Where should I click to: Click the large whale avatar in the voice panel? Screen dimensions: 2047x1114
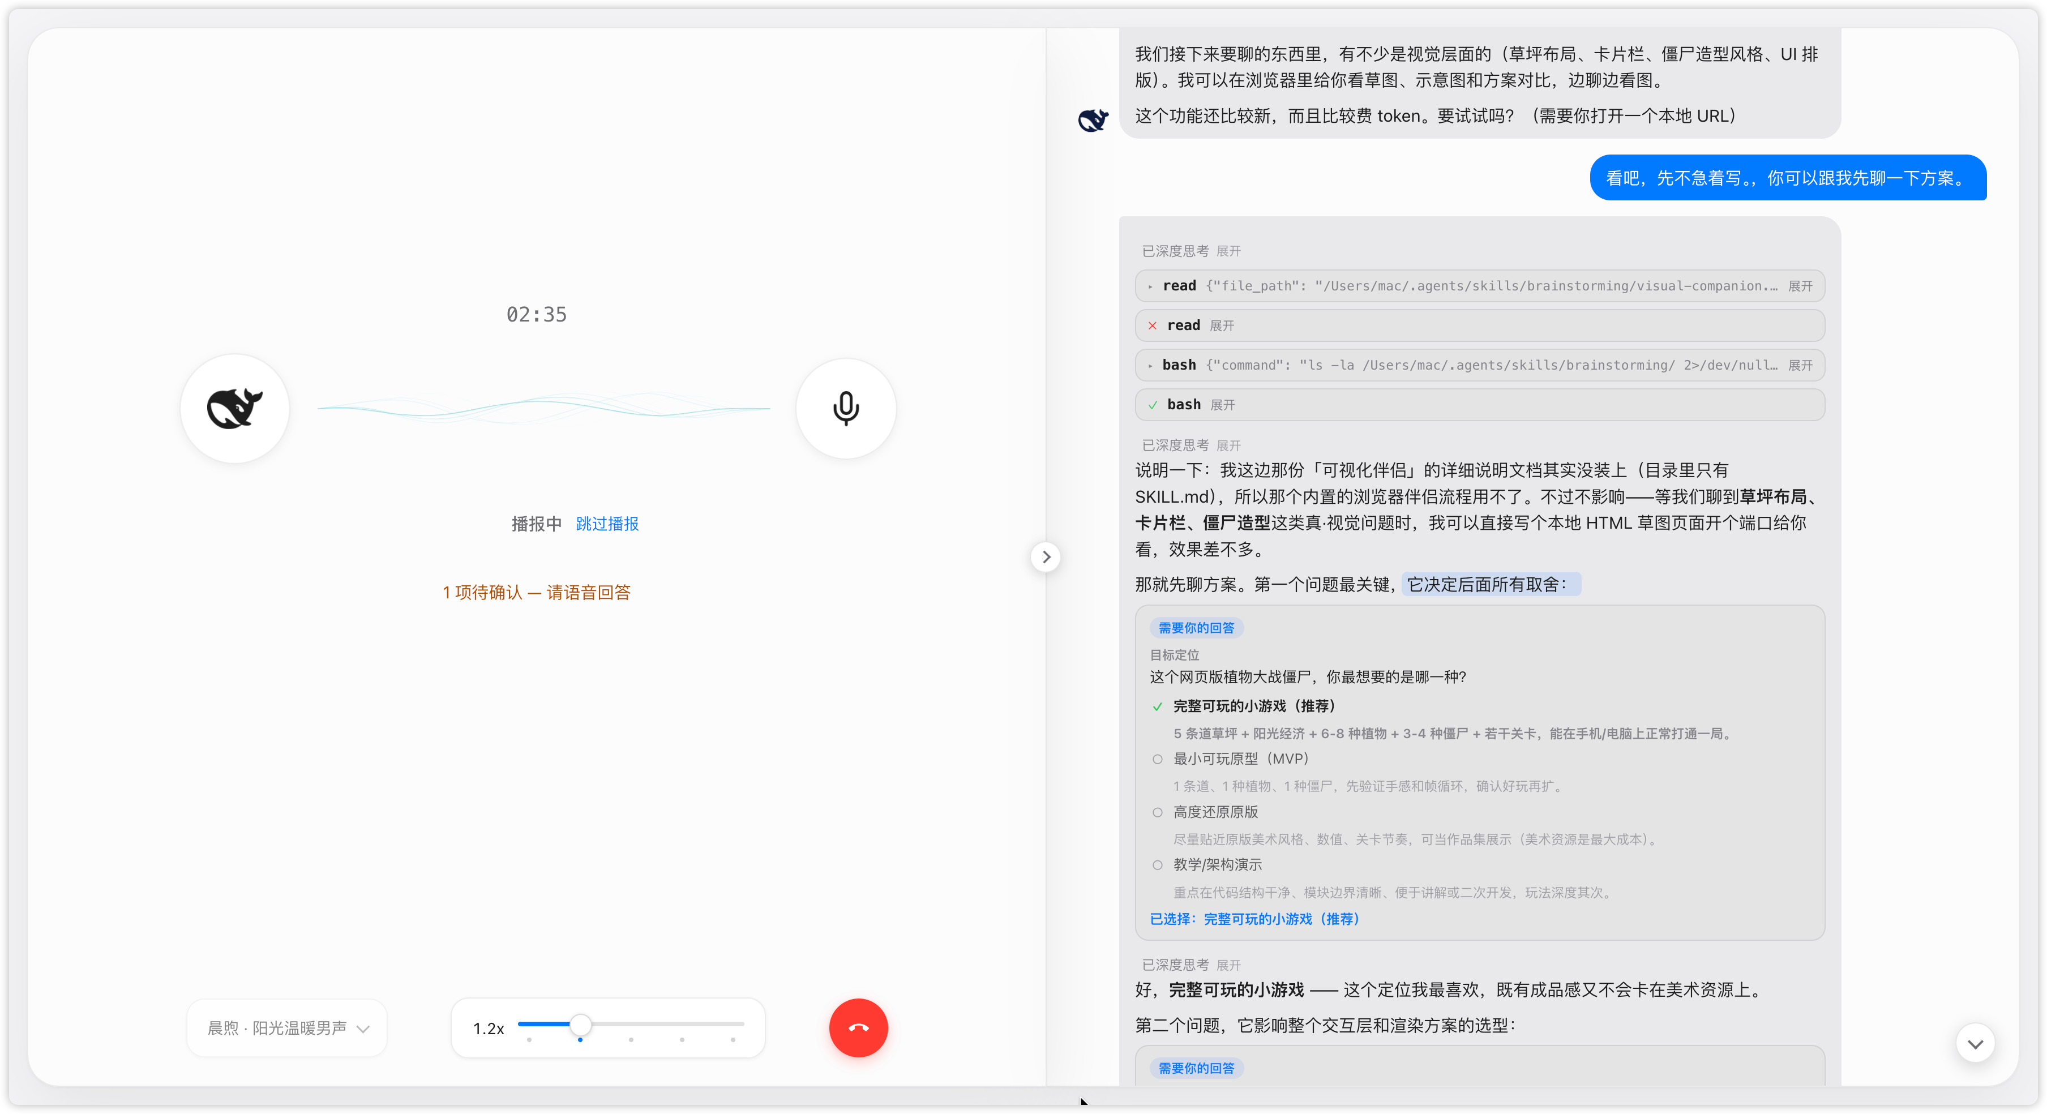234,409
